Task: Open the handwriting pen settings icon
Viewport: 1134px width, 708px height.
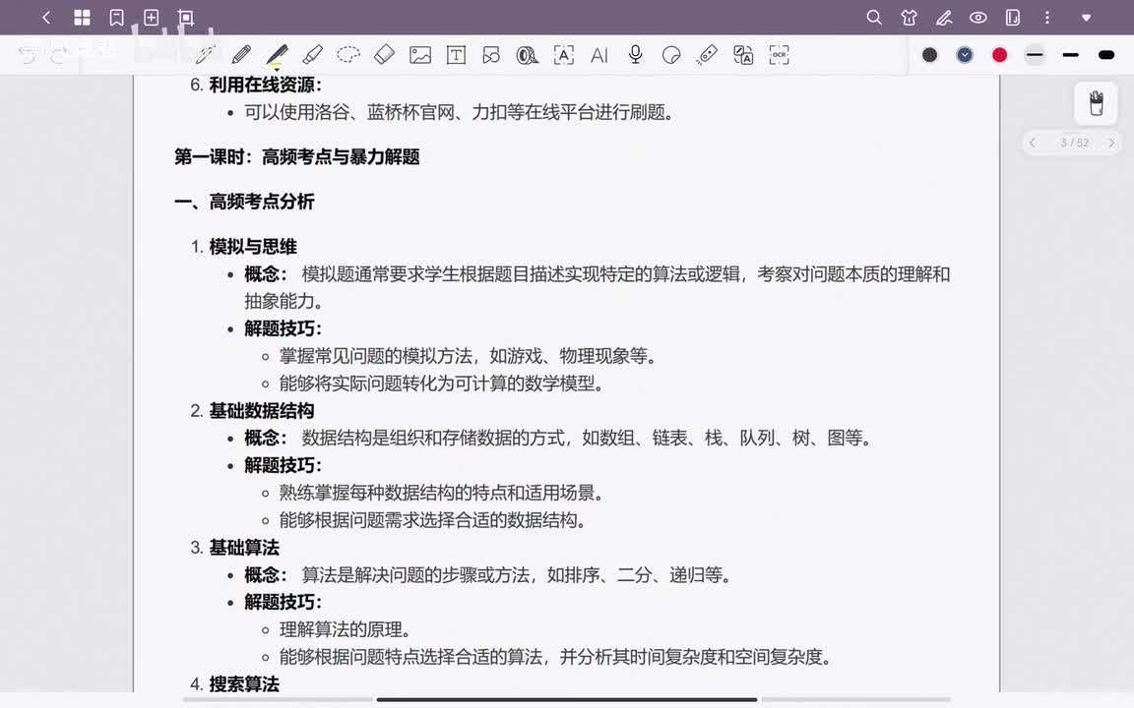Action: click(x=944, y=18)
